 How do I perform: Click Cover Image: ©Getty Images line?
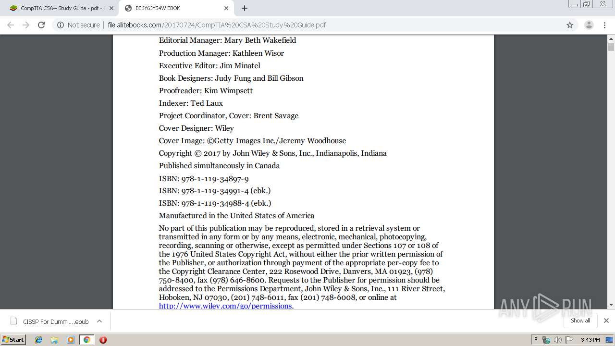point(252,141)
